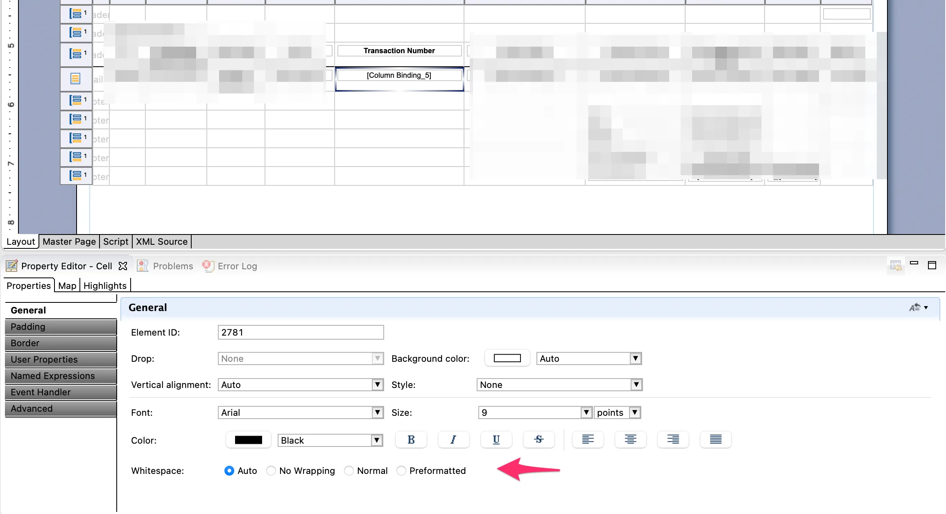Expand the Vertical alignment dropdown
Image resolution: width=946 pixels, height=514 pixels.
pyautogui.click(x=377, y=385)
